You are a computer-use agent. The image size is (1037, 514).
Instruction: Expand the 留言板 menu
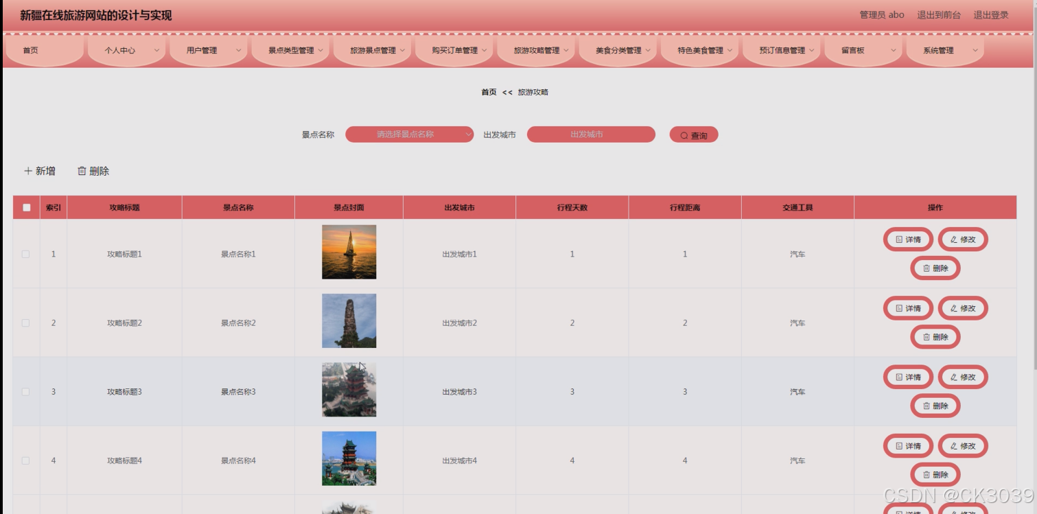tap(864, 50)
